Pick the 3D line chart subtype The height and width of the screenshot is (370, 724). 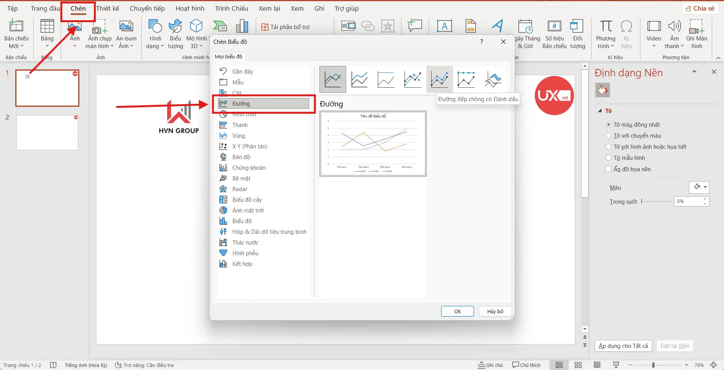coord(493,79)
